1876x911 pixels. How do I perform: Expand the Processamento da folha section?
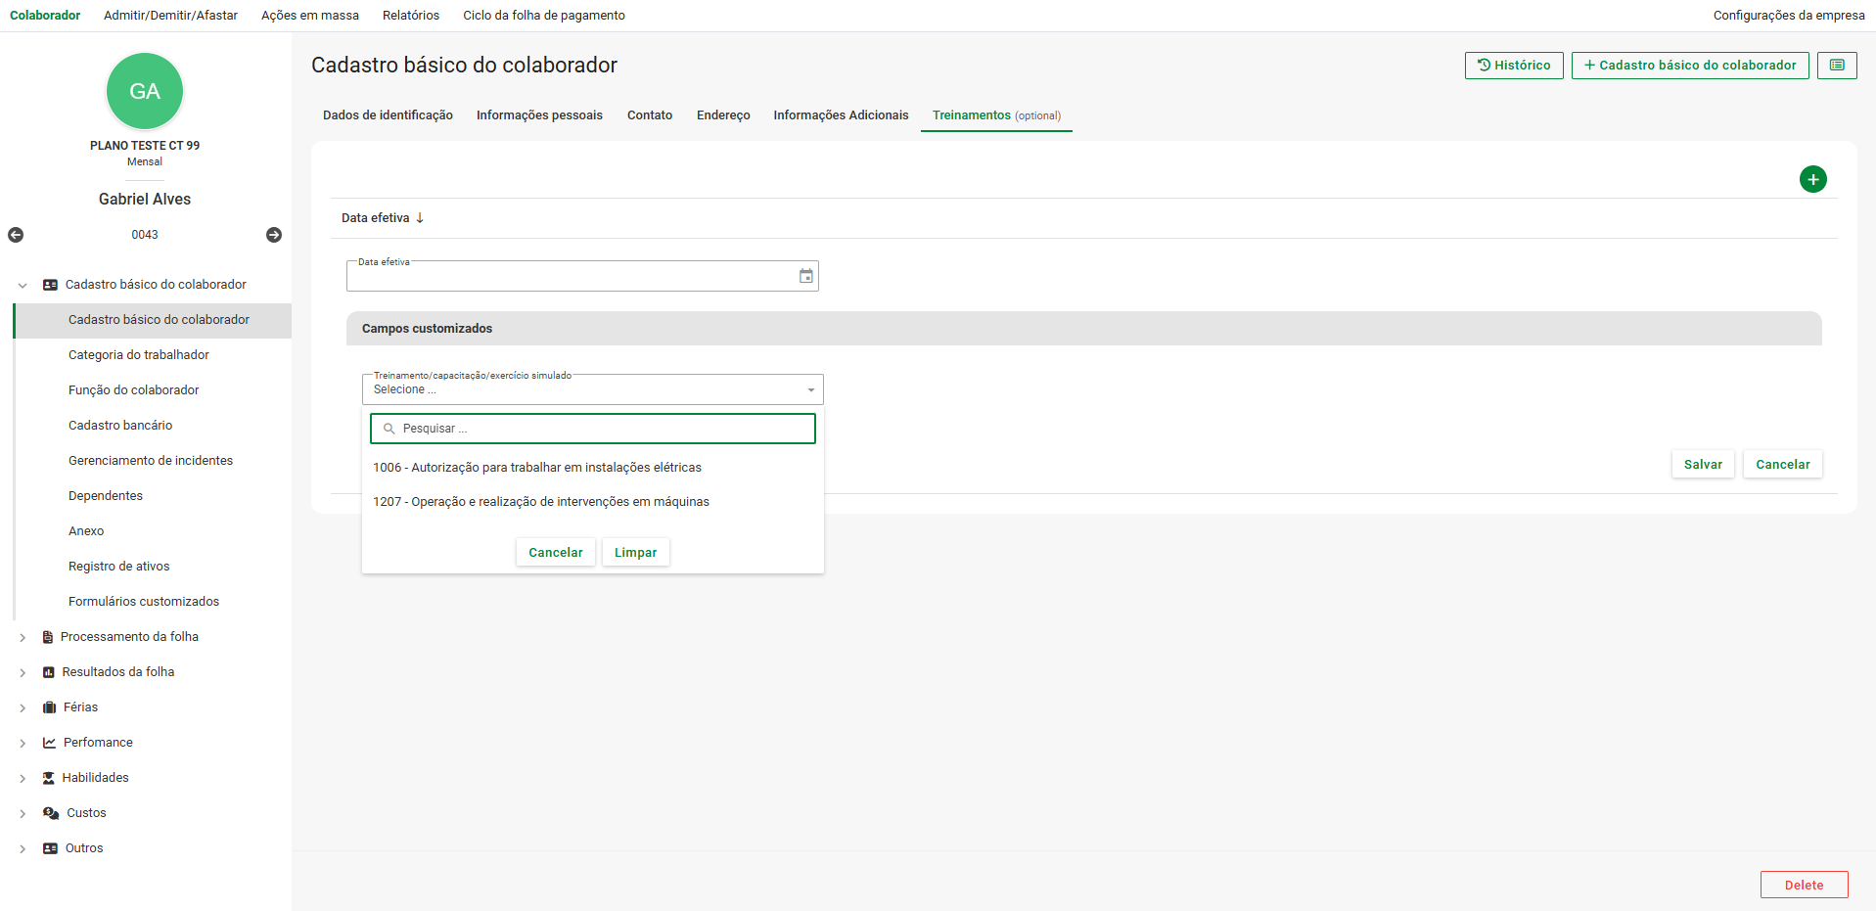(23, 637)
